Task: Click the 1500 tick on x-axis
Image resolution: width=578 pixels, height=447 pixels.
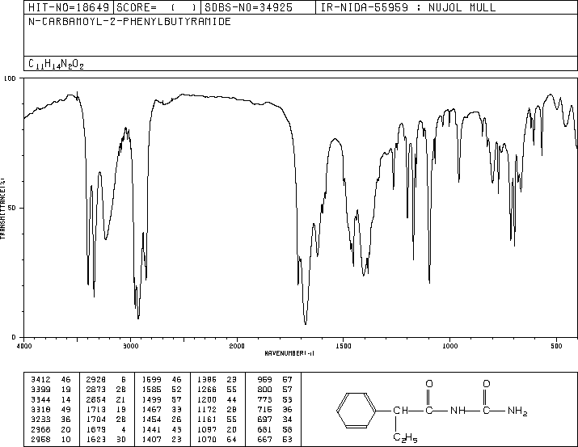Action: 344,346
